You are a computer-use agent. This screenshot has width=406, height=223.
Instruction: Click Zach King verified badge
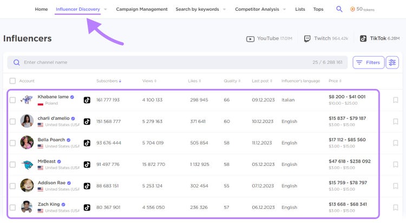(x=63, y=205)
